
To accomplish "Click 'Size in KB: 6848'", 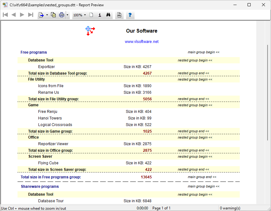I will click(x=137, y=201).
